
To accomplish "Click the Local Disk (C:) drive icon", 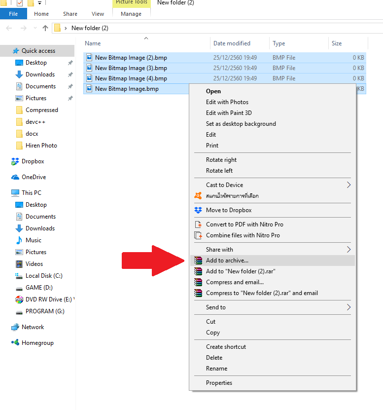I will (19, 276).
